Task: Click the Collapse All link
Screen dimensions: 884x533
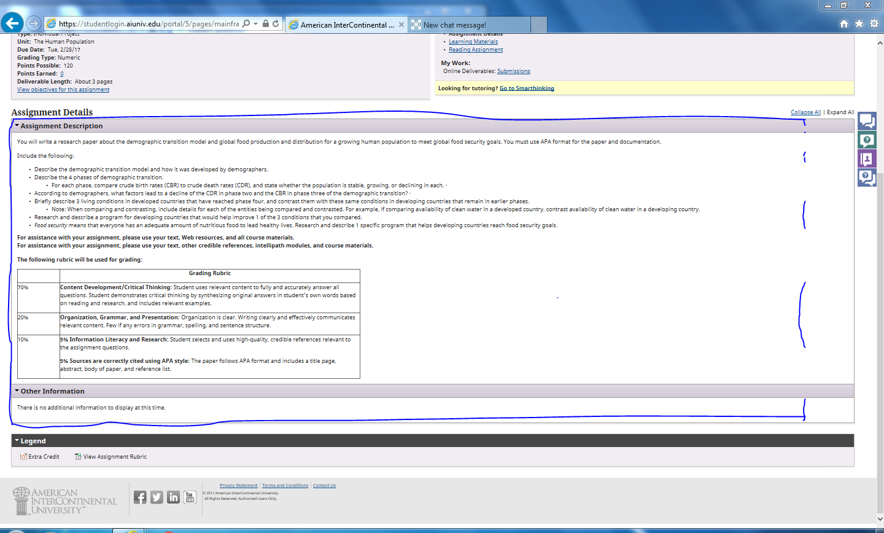Action: click(x=805, y=112)
